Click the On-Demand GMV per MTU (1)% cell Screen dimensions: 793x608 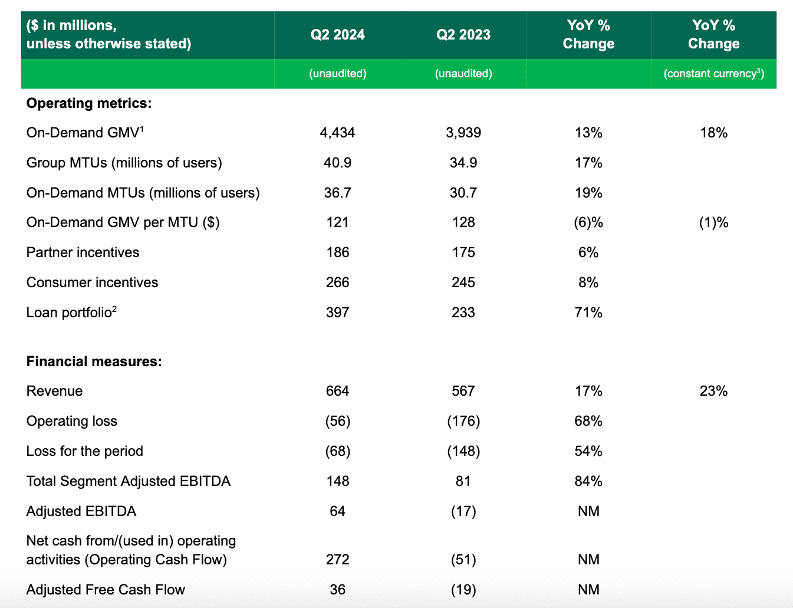click(x=713, y=222)
